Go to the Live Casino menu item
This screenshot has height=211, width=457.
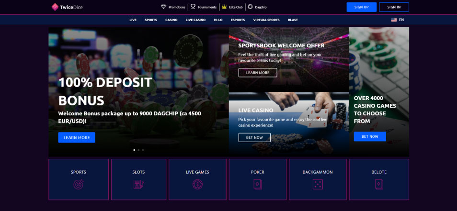coord(195,20)
